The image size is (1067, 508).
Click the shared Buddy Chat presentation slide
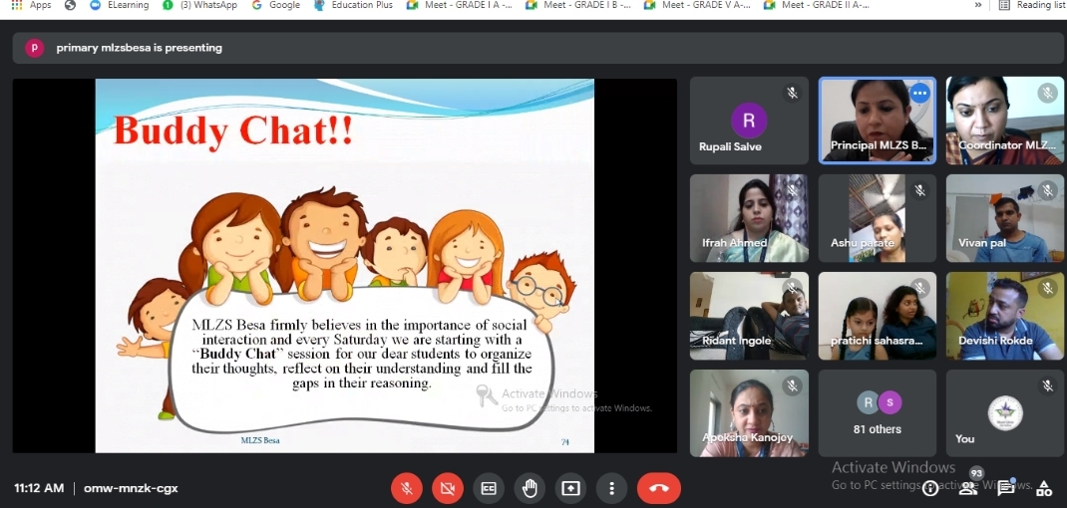pyautogui.click(x=344, y=266)
